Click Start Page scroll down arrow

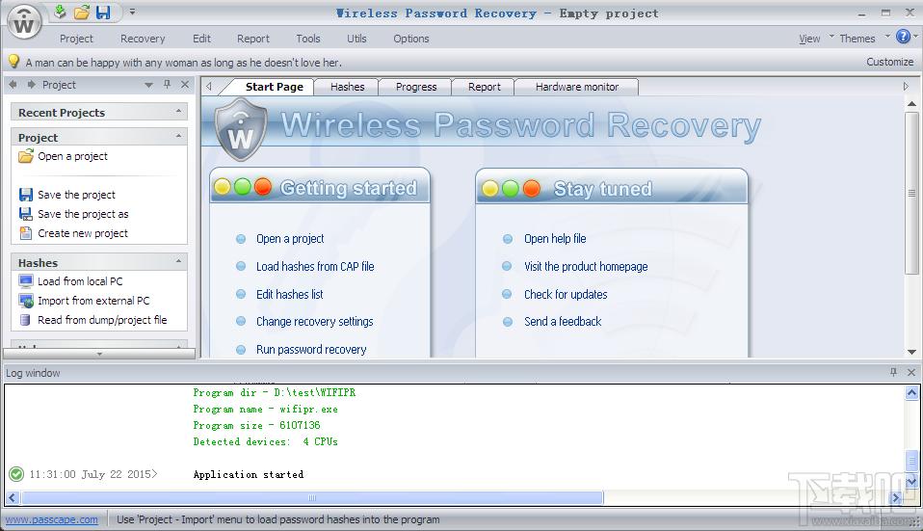click(x=911, y=352)
